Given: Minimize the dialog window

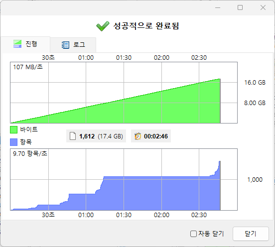Looking at the screenshot, I should click(x=218, y=7).
